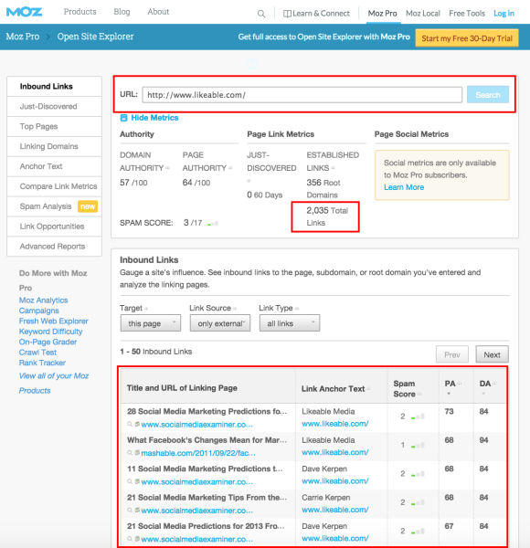
Task: Click the Hide Metrics link
Action: coord(154,118)
